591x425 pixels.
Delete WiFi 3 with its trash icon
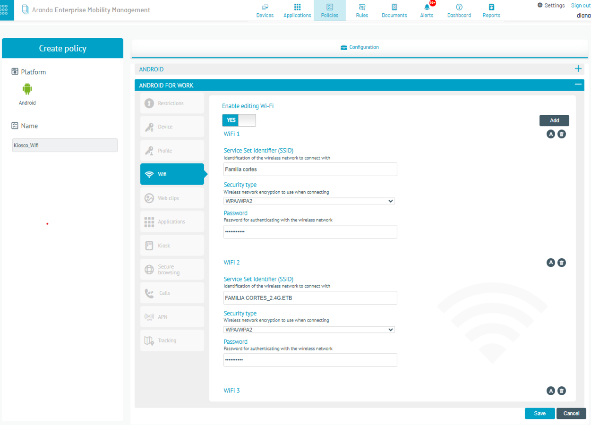(x=562, y=391)
